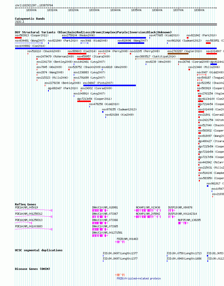Click the esv1791699 (Levy2007) label
This screenshot has width=224, height=286.
(89, 78)
